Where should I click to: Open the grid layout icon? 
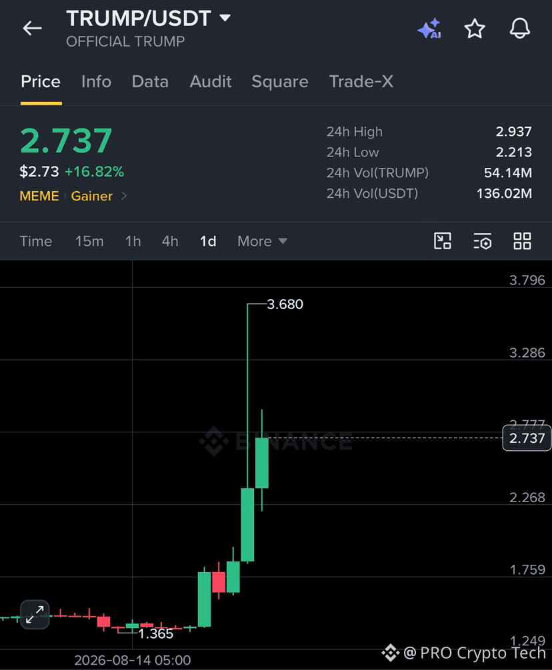(x=522, y=241)
